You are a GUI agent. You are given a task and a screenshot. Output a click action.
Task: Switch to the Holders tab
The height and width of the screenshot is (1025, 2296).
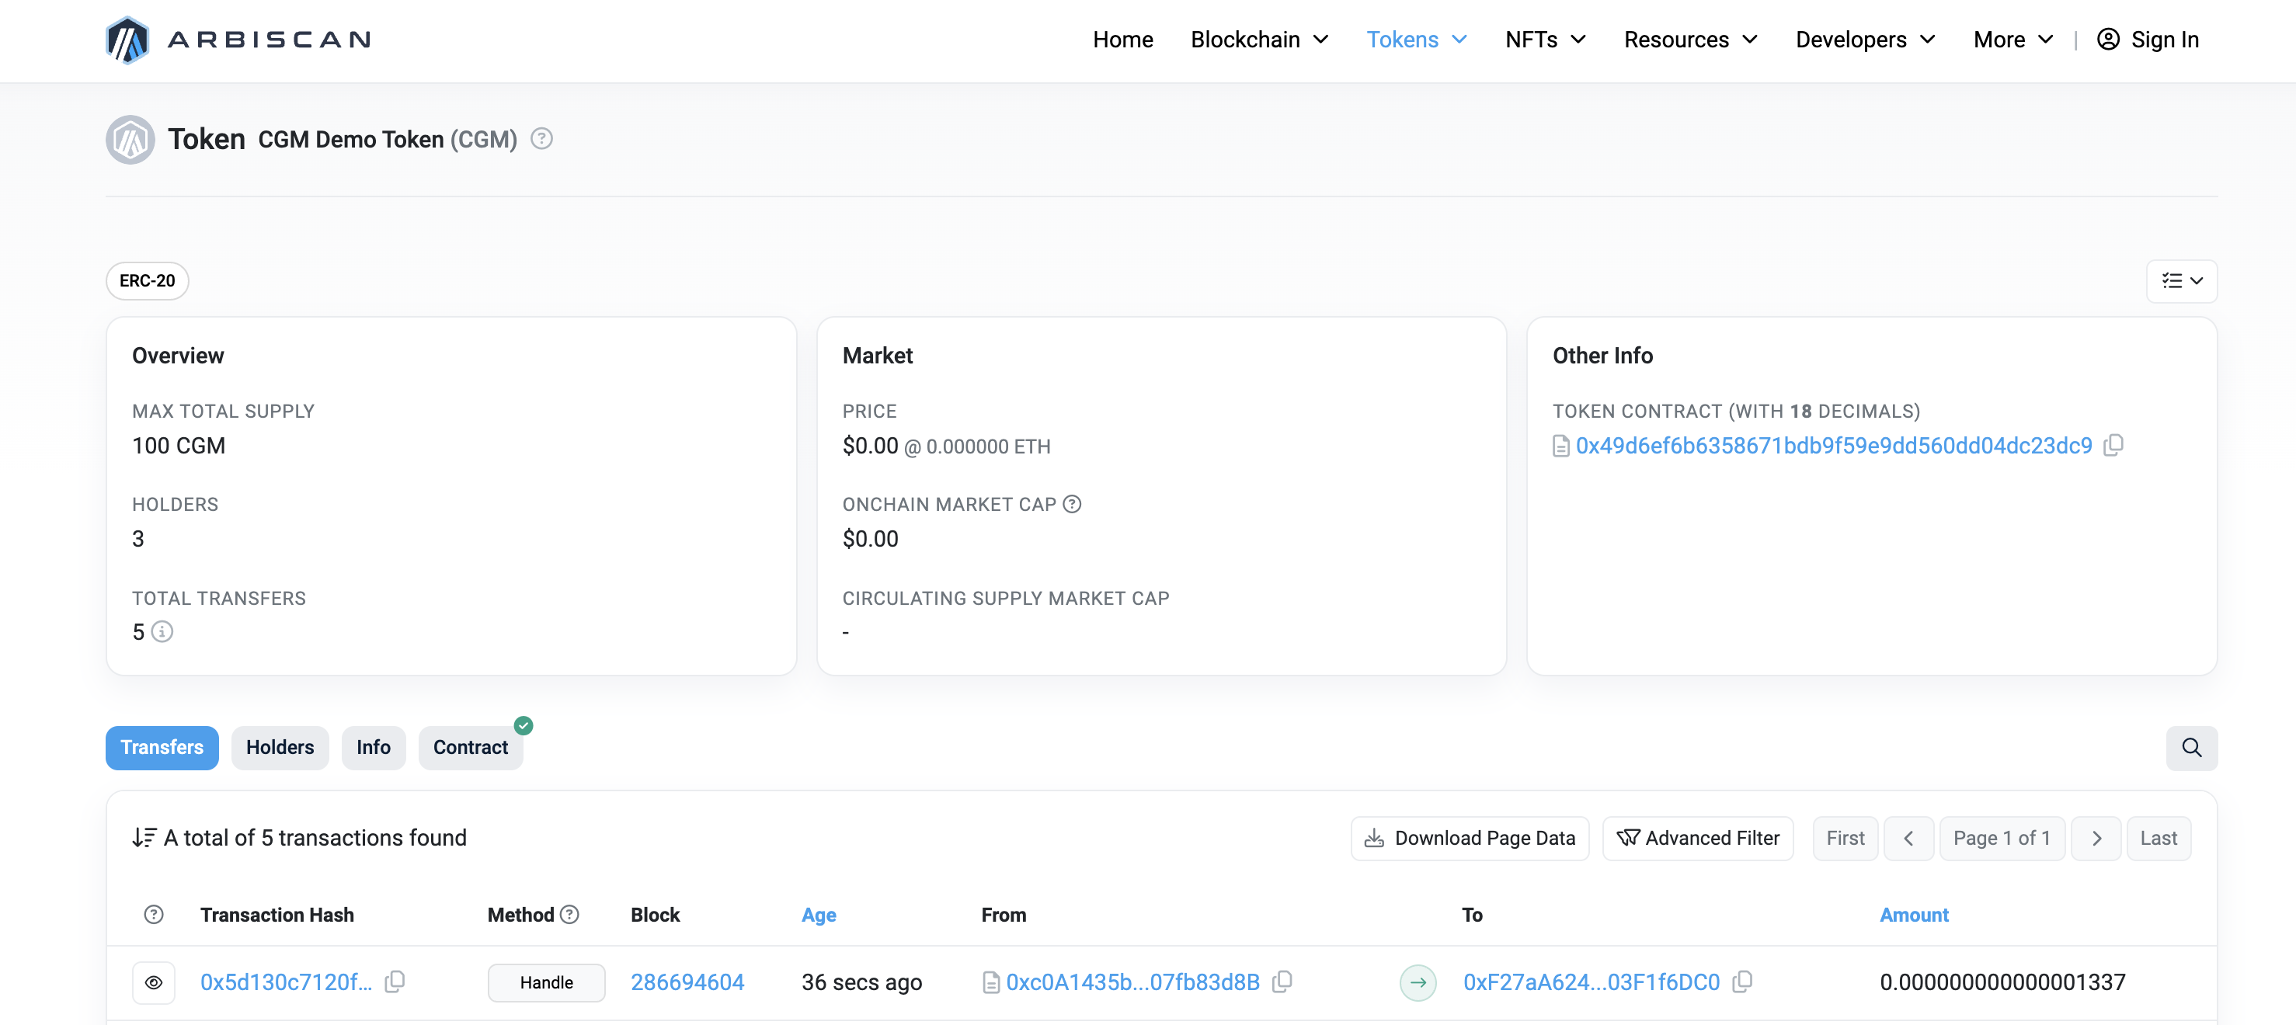pyautogui.click(x=280, y=748)
